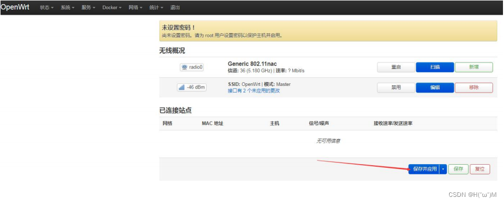Open the 网络 menu
The image size is (504, 203).
pyautogui.click(x=136, y=7)
